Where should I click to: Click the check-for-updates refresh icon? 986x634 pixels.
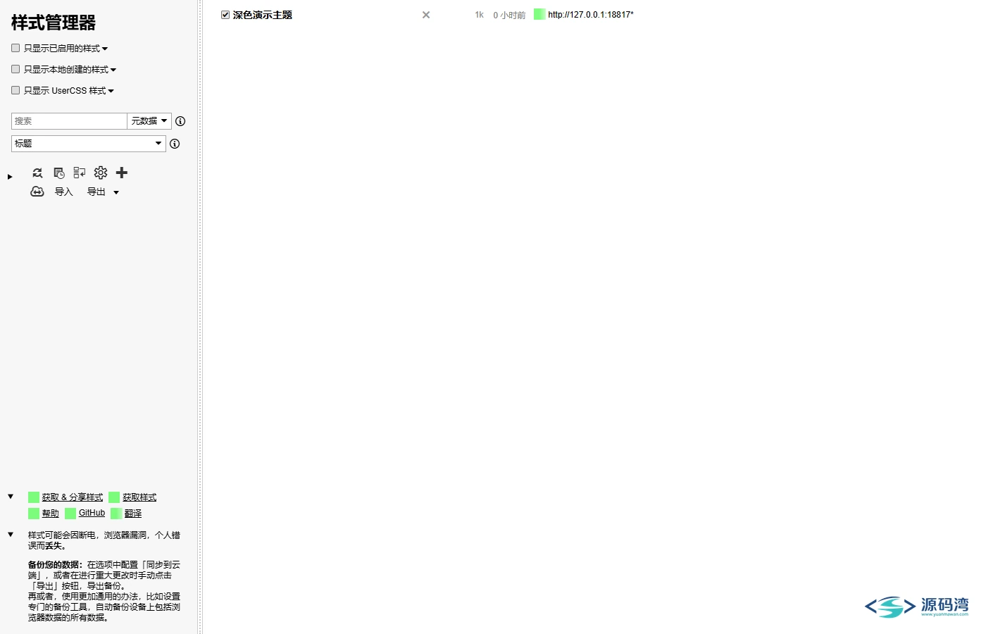tap(38, 173)
